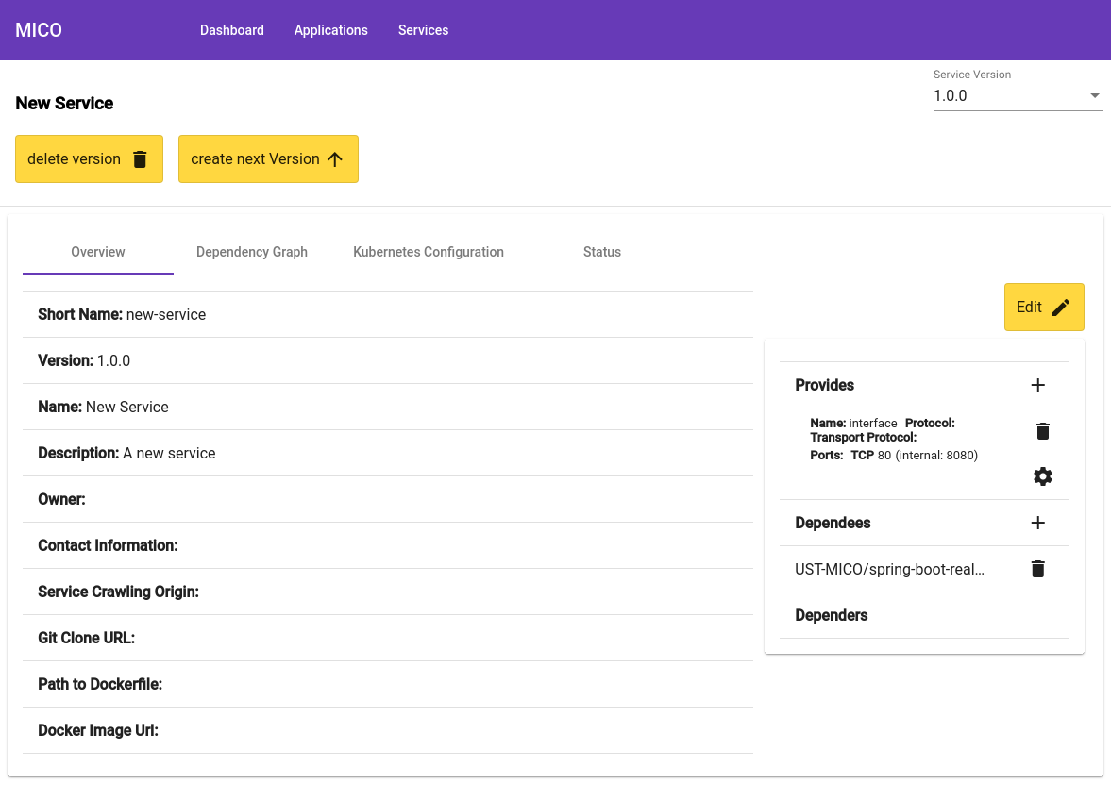Screen dimensions: 1111x800
Task: Click the Dependers section heading
Action: pyautogui.click(x=831, y=615)
